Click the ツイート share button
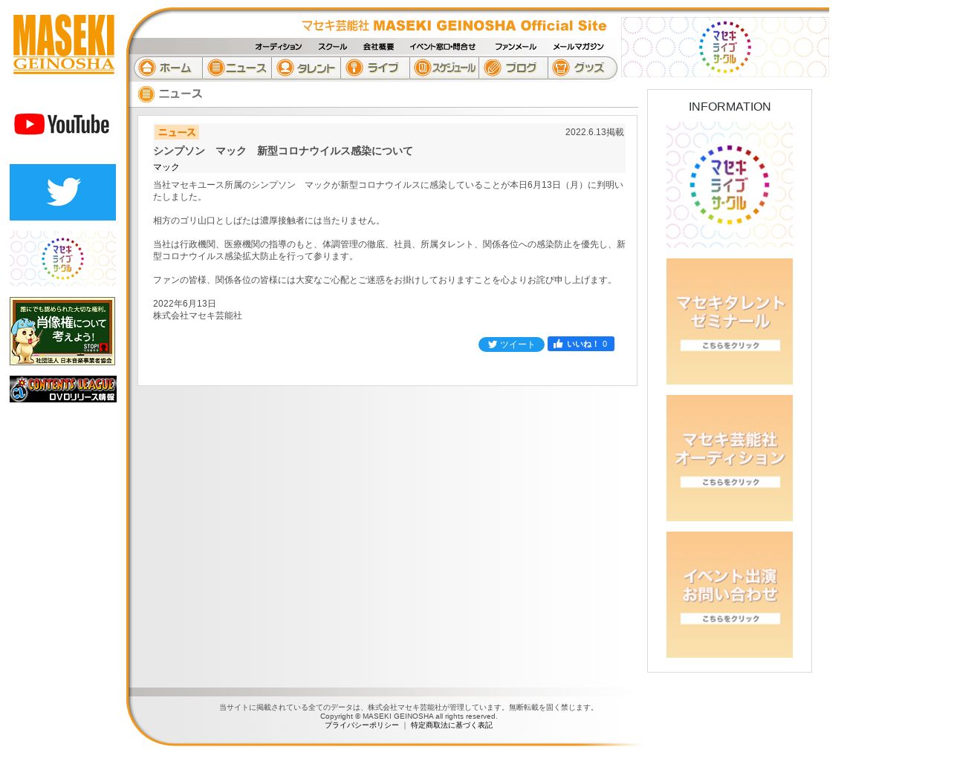 point(511,344)
